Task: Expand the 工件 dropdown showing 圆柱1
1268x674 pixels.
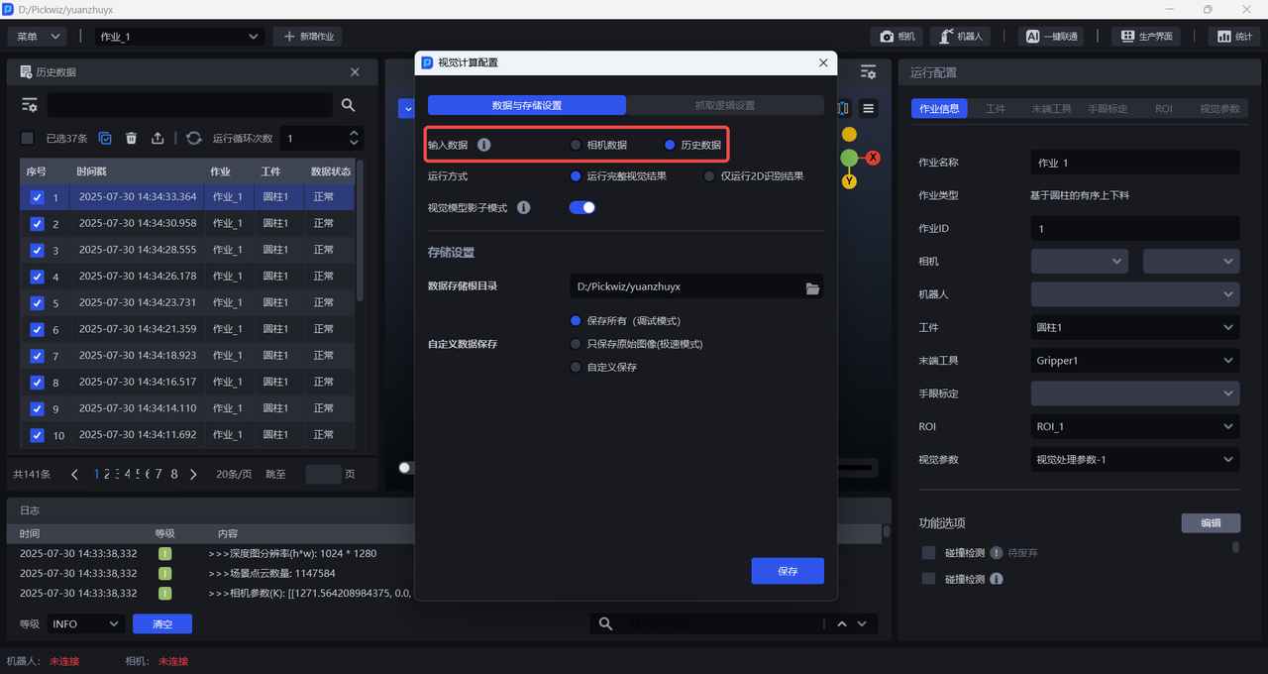Action: coord(1134,327)
